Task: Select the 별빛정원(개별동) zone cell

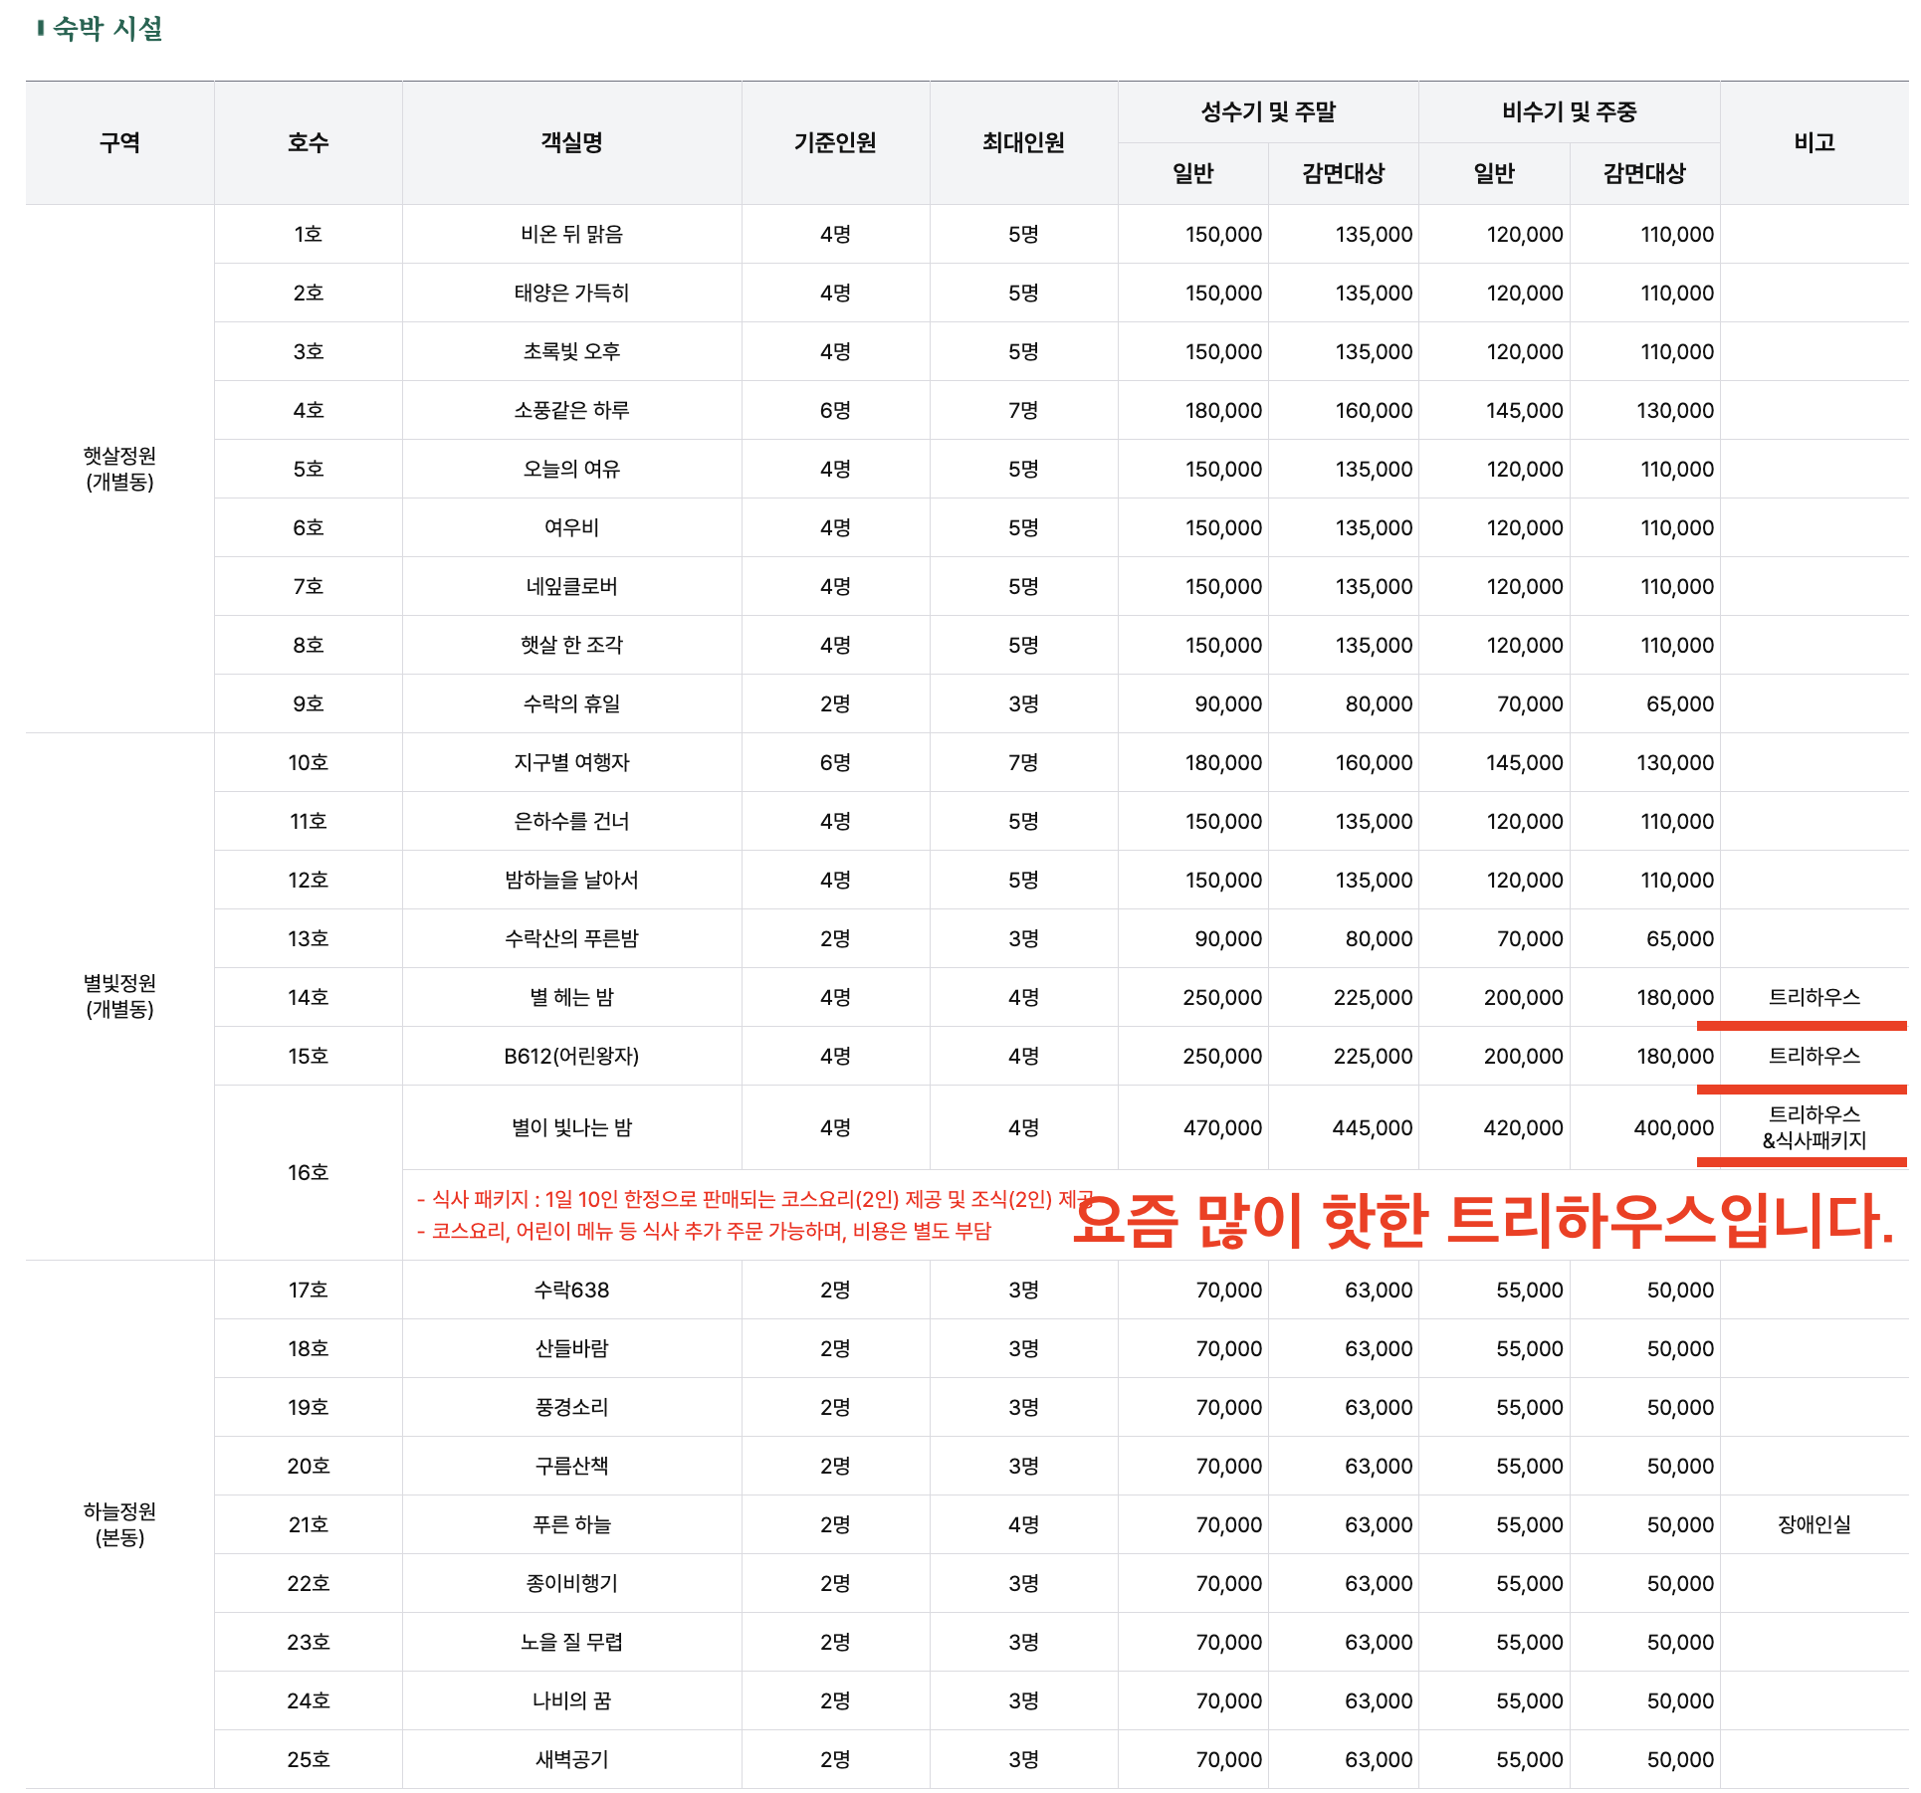Action: 119,996
